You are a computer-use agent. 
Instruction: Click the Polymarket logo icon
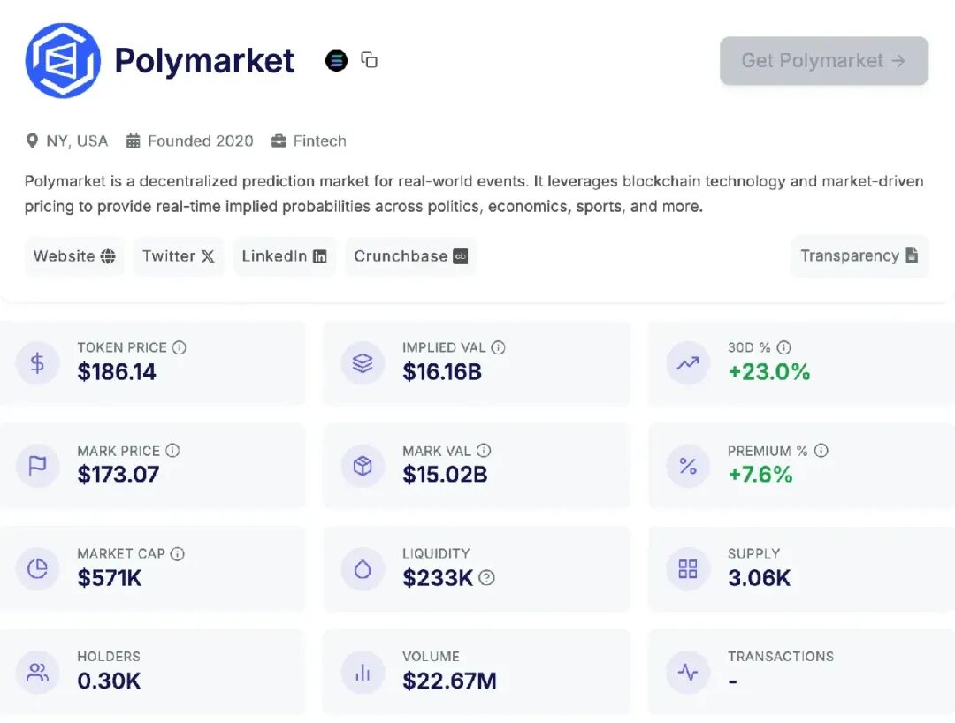point(63,60)
